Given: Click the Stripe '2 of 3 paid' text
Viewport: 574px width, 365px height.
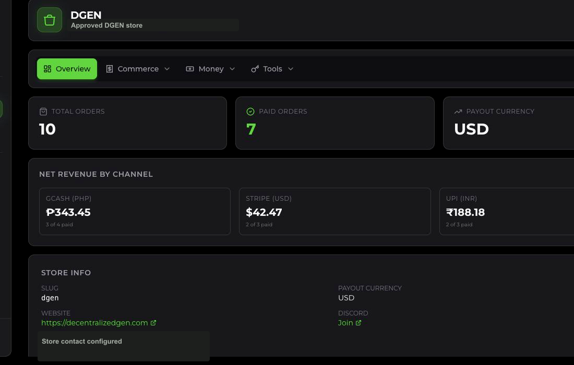Looking at the screenshot, I should 259,225.
